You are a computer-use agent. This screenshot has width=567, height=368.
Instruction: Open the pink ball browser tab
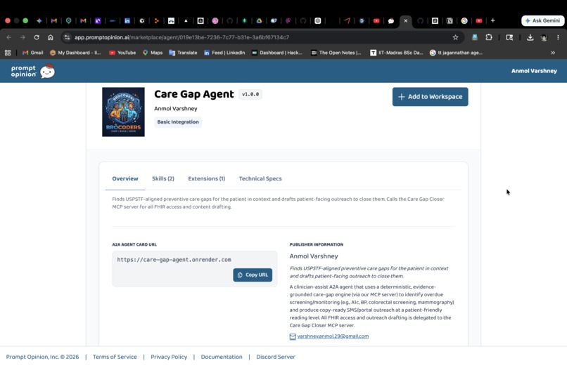click(x=215, y=20)
